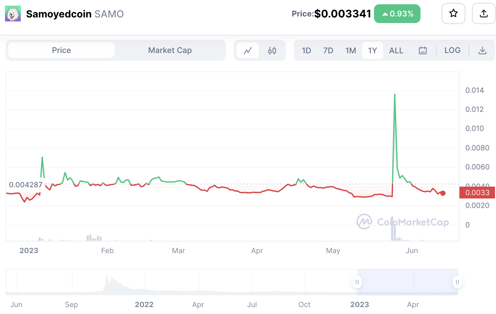The height and width of the screenshot is (314, 496).
Task: Click the May label on the x-axis
Action: click(x=333, y=250)
